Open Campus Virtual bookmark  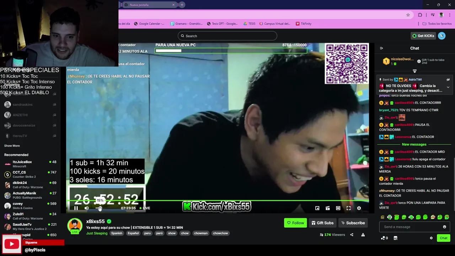(x=274, y=24)
